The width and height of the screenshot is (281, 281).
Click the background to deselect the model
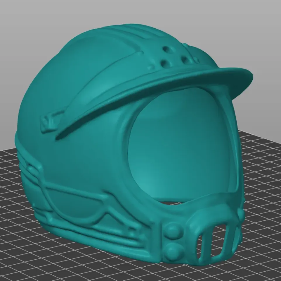click(254, 29)
